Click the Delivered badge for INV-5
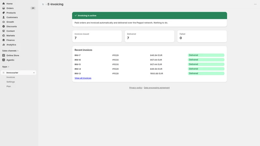The height and width of the screenshot is (146, 260). (x=206, y=64)
